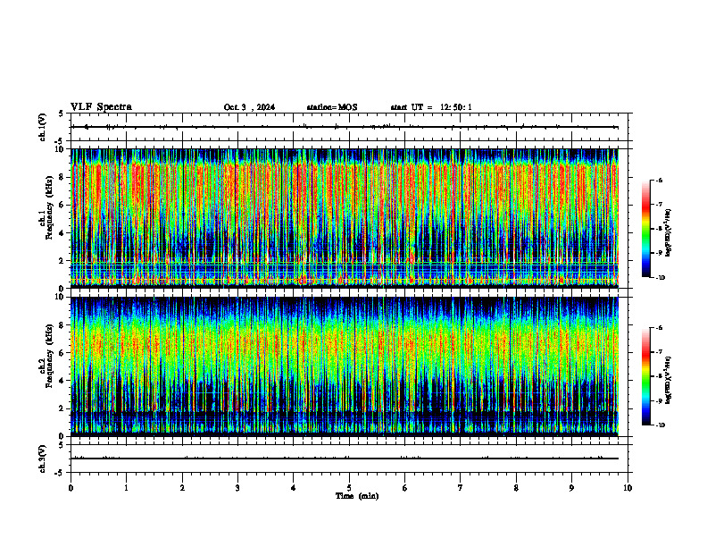
Task: Click the ch.3 voltage waveform trace
Action: click(345, 459)
